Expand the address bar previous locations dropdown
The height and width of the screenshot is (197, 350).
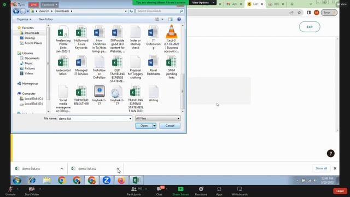126,11
